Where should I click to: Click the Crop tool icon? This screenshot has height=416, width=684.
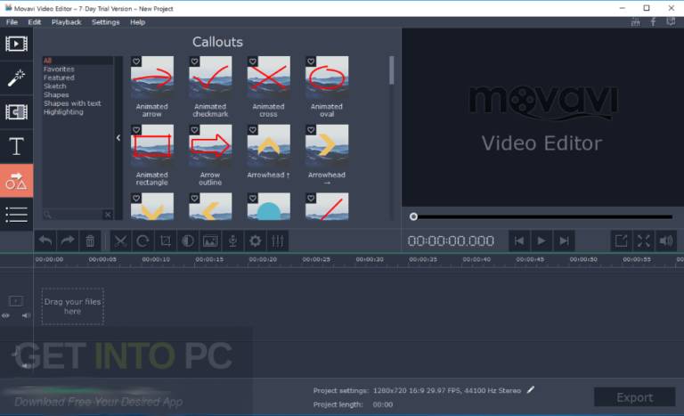pos(166,241)
